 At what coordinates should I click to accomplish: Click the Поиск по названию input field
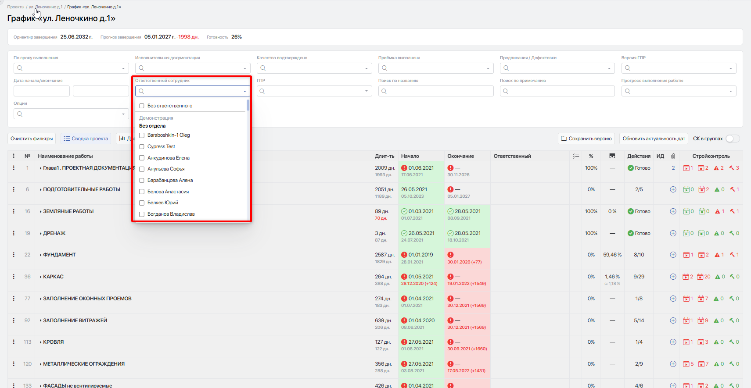pyautogui.click(x=436, y=91)
